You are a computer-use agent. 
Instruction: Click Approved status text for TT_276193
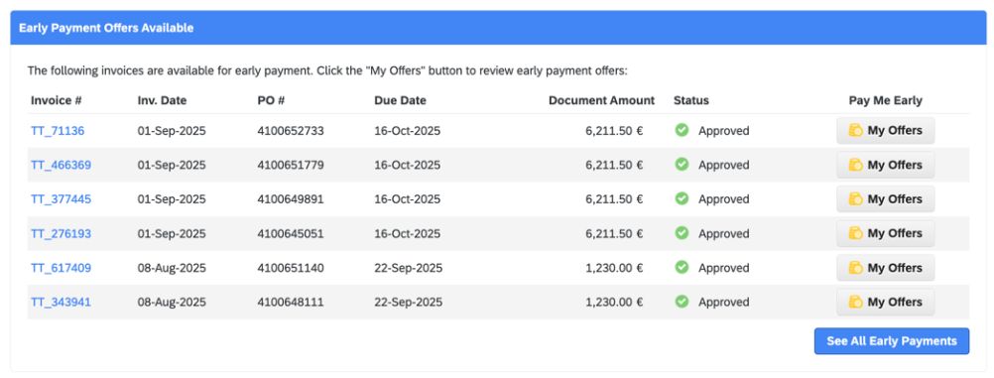724,233
